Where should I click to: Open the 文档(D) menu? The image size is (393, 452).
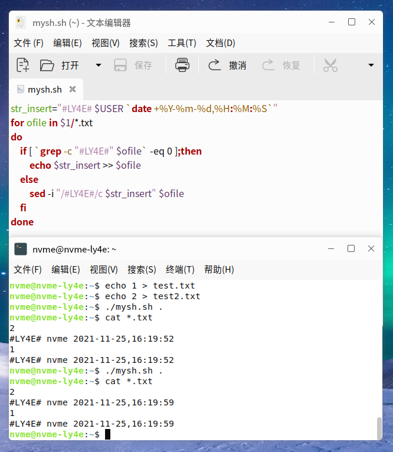[x=221, y=43]
